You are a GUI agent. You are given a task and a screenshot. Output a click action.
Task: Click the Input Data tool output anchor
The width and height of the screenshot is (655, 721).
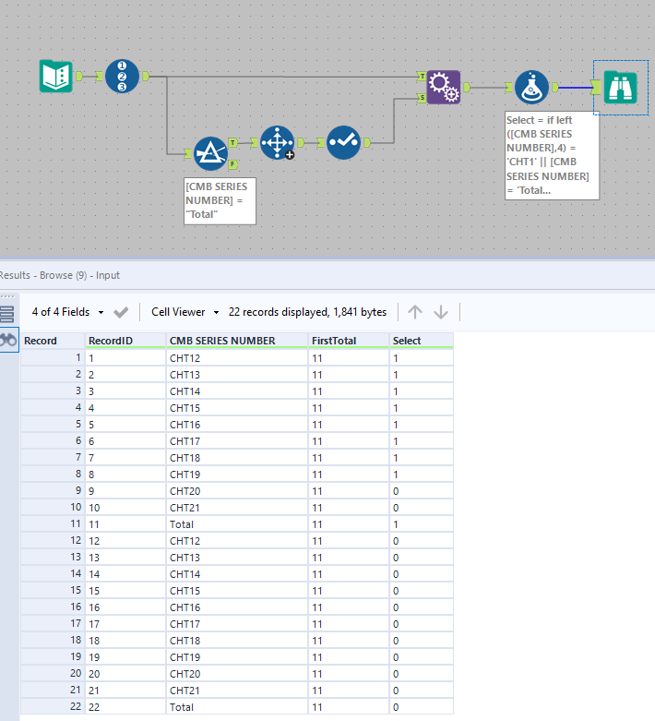coord(79,77)
